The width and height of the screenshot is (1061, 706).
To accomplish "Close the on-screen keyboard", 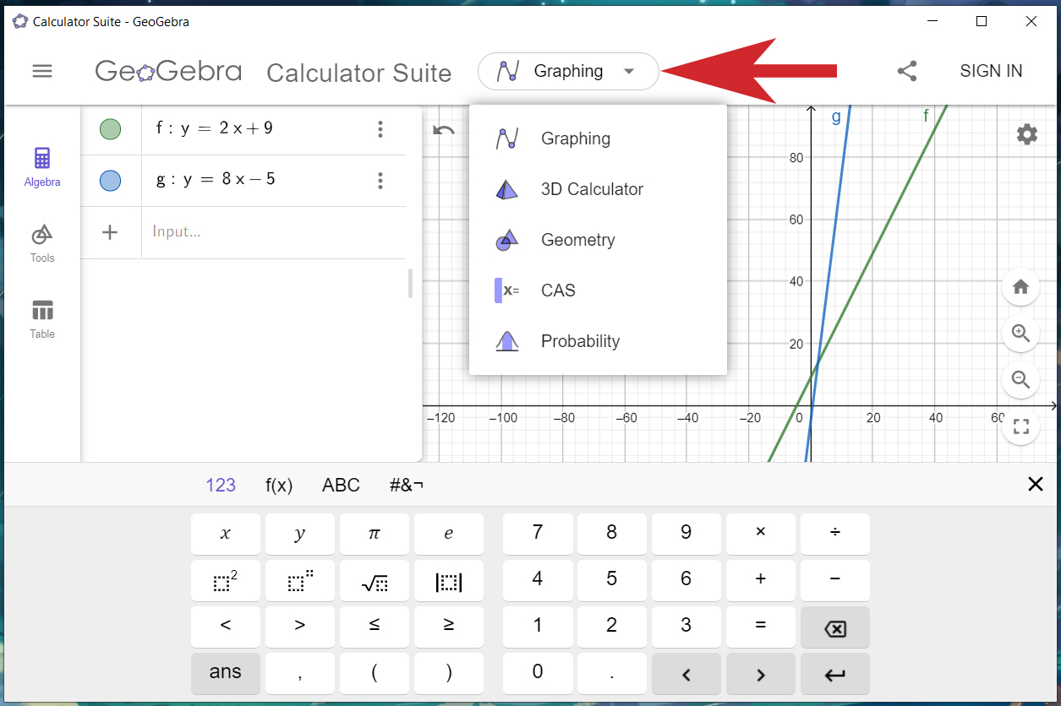I will (1035, 484).
